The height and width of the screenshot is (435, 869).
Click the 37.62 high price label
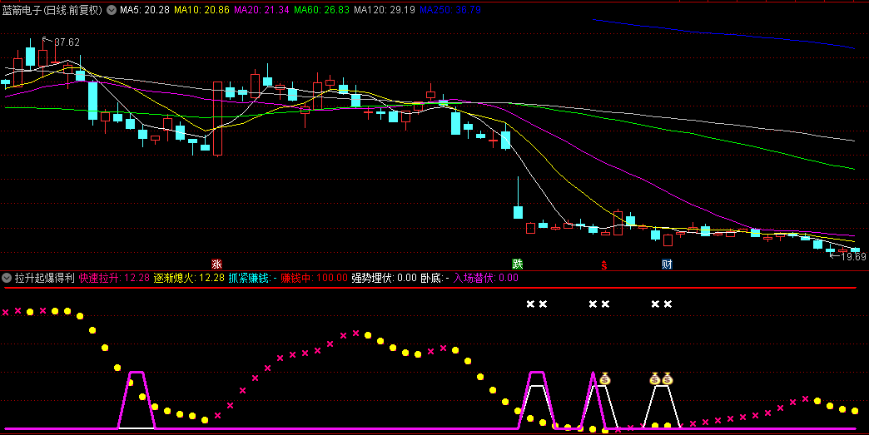(x=67, y=42)
